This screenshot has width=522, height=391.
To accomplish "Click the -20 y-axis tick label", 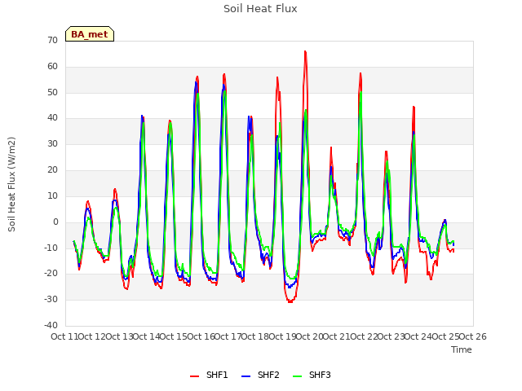I will click(x=51, y=274).
